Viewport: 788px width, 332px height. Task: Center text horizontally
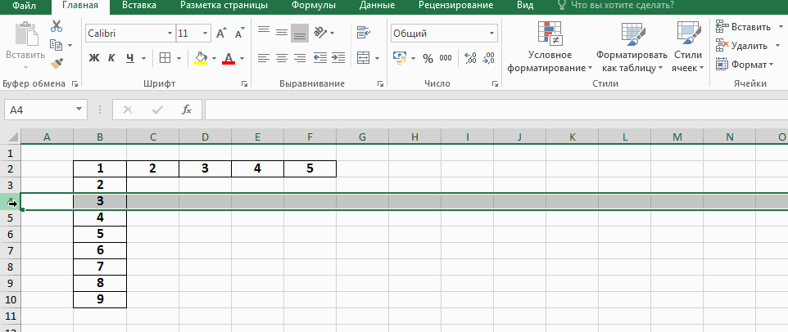pos(282,58)
